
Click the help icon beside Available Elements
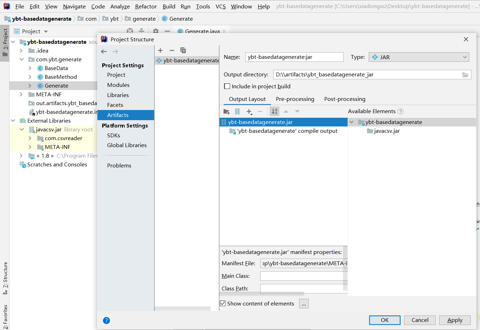click(x=401, y=111)
